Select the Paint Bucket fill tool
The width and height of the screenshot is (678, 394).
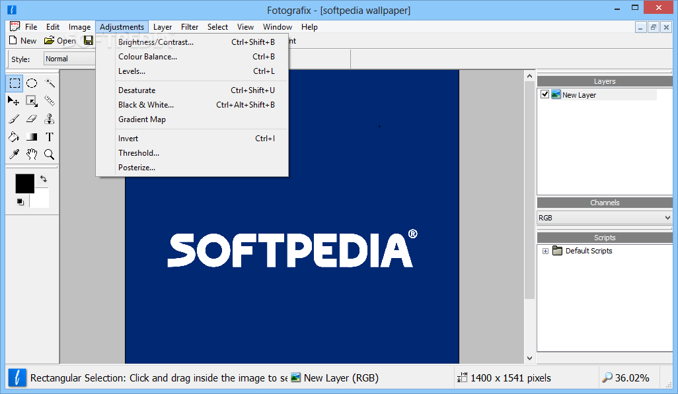(x=15, y=137)
